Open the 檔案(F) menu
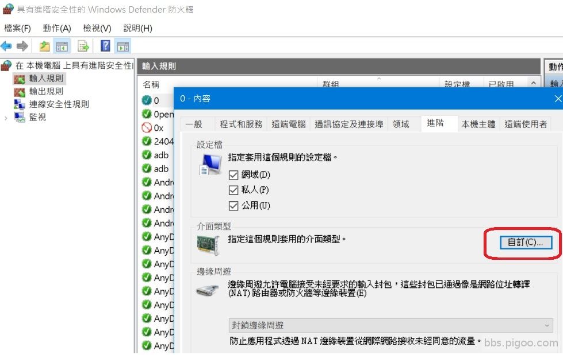This screenshot has width=563, height=355. (17, 28)
